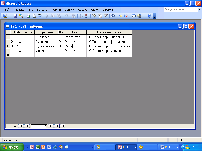Click the Copy icon
The height and width of the screenshot is (151, 202).
(x=53, y=16)
